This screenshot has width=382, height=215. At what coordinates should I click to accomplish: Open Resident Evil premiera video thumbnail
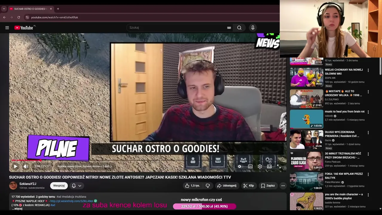(x=306, y=139)
